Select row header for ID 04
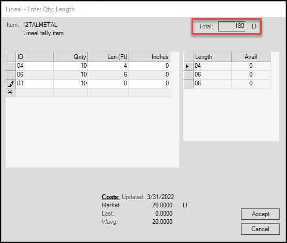The height and width of the screenshot is (243, 287). point(11,66)
